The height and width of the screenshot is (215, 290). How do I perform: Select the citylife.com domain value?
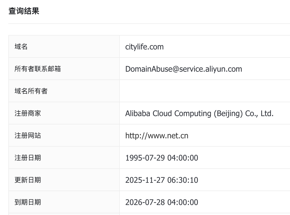coord(144,47)
